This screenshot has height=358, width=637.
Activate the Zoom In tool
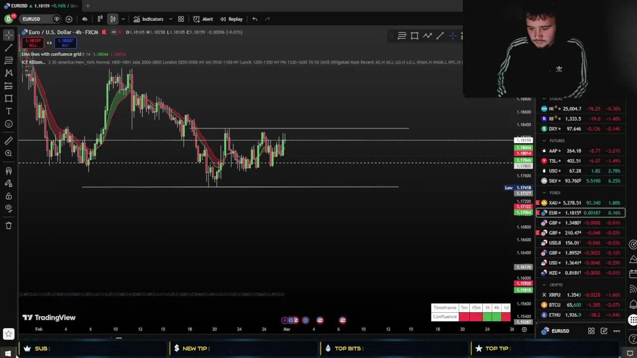8,153
